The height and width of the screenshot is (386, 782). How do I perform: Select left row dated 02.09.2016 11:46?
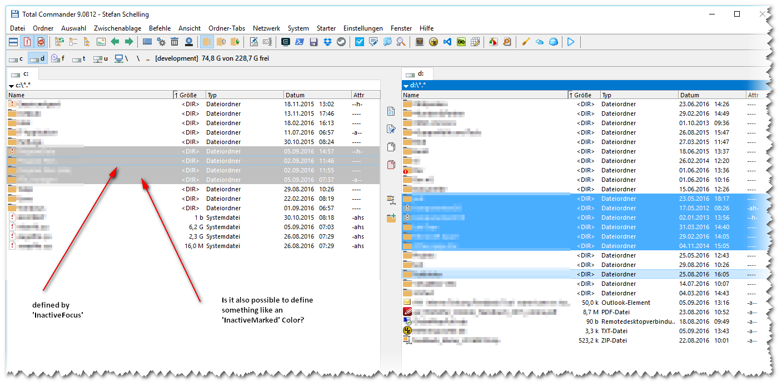[x=193, y=161]
